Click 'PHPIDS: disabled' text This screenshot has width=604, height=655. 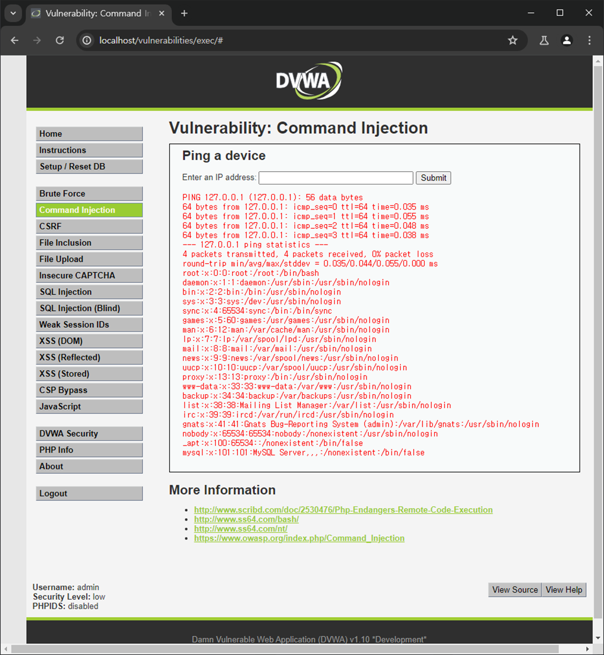tap(66, 606)
